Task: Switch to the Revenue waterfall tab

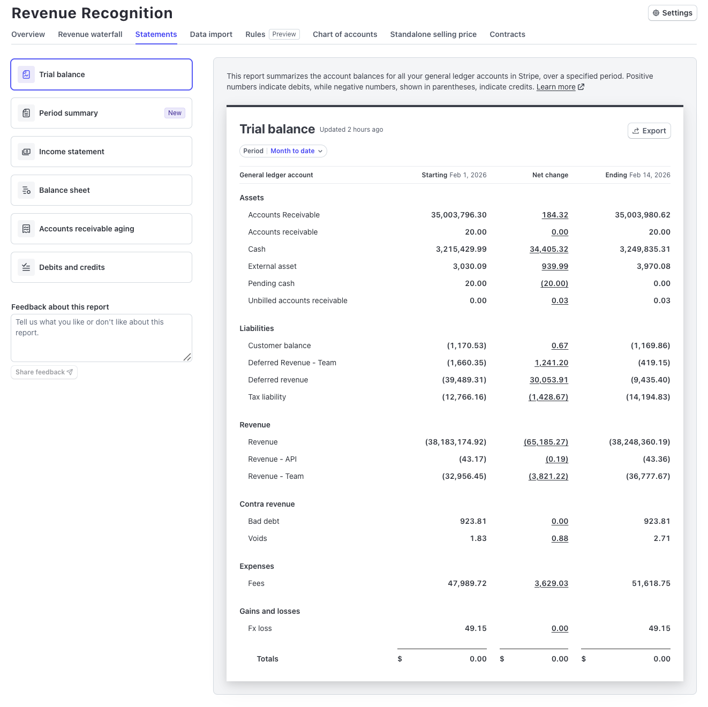Action: (x=89, y=34)
